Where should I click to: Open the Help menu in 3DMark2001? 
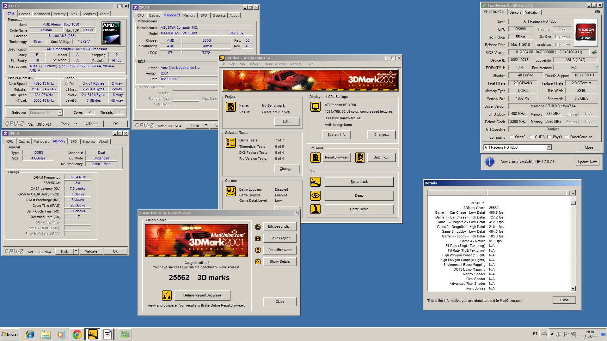pos(310,64)
